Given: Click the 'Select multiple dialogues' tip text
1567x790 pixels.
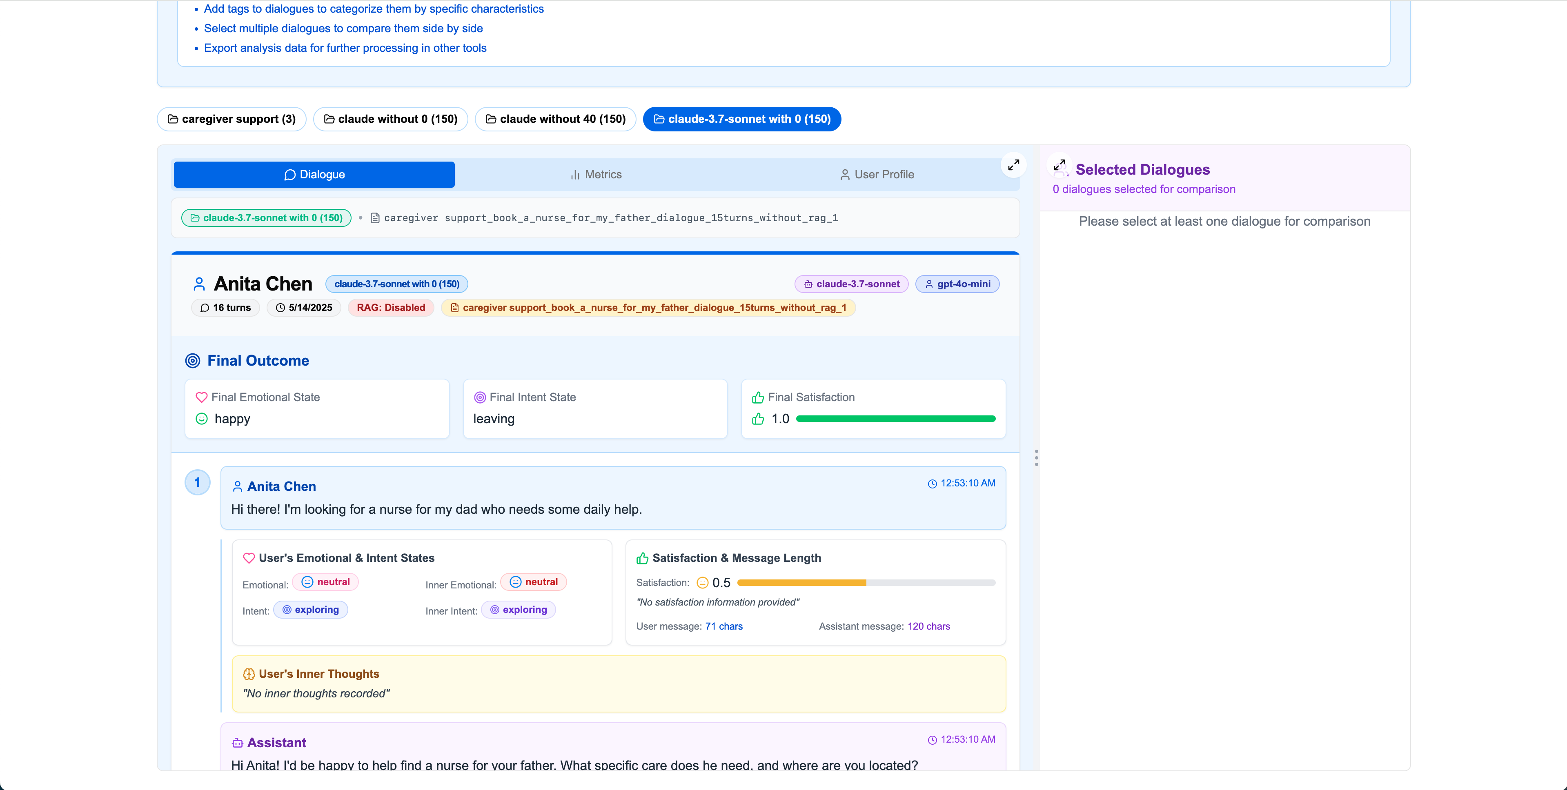Looking at the screenshot, I should click(x=343, y=29).
